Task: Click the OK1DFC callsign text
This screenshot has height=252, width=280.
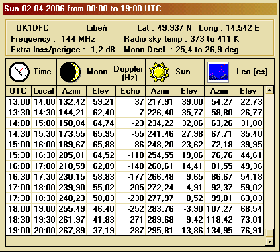Action: pos(32,28)
